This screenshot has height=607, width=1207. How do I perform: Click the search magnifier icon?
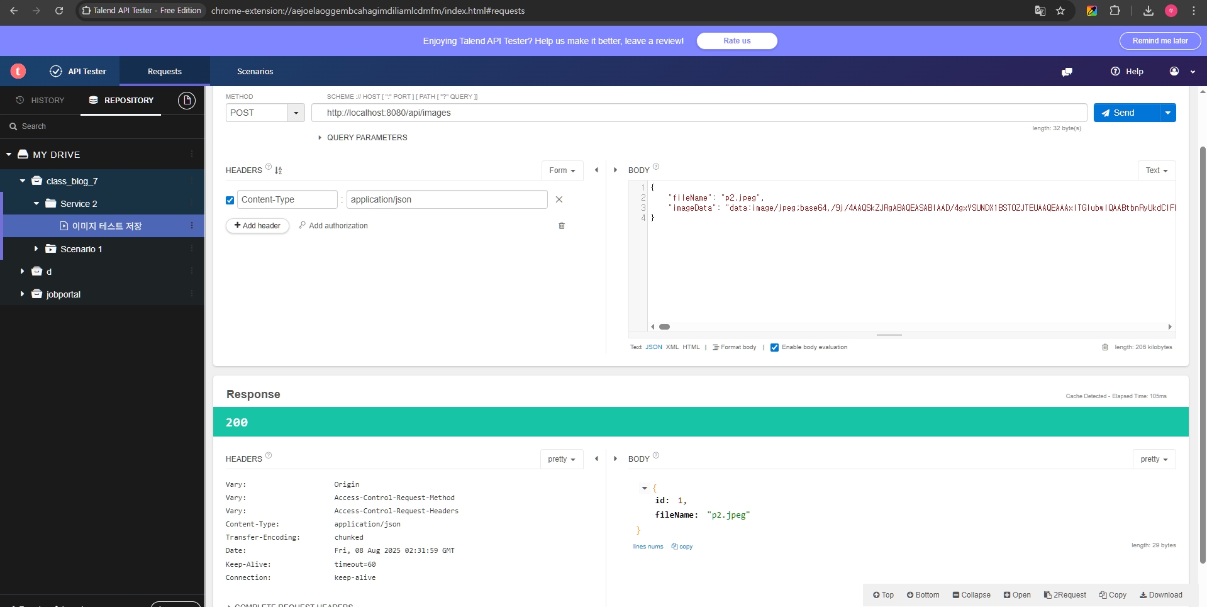(13, 126)
